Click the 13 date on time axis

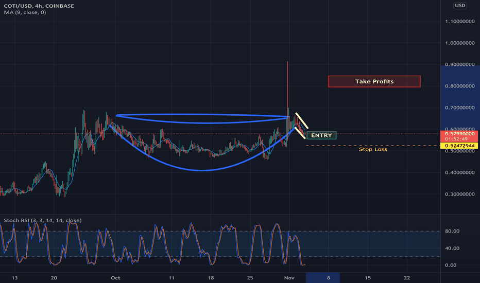[x=15, y=278]
